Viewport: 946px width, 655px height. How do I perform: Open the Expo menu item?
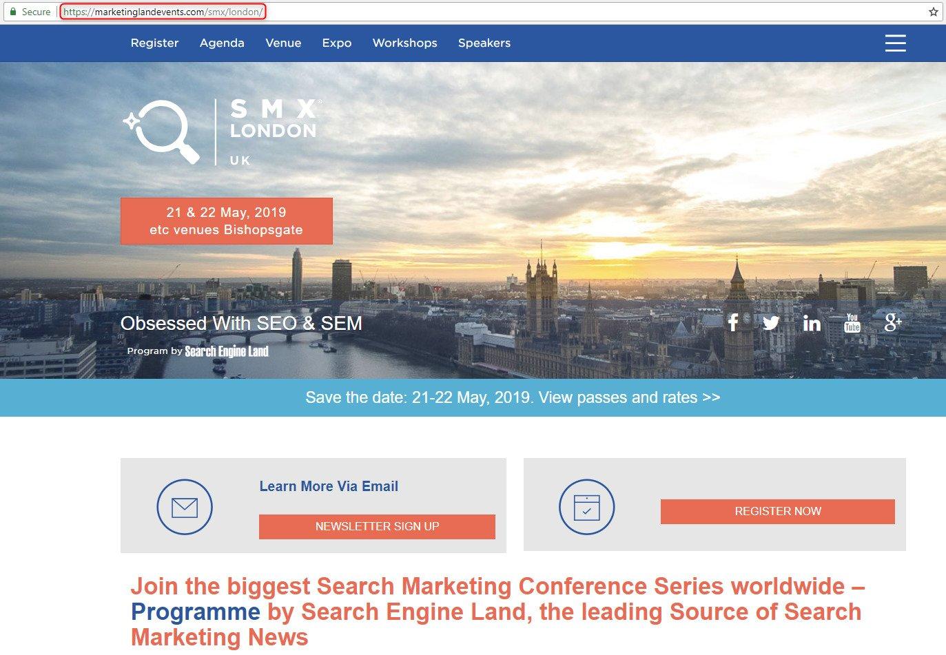point(337,43)
